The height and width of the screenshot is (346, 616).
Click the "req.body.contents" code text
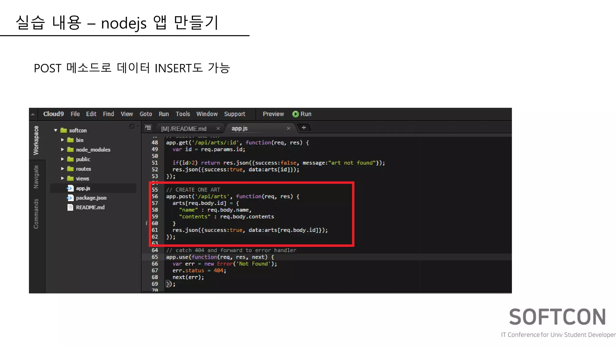pos(247,217)
